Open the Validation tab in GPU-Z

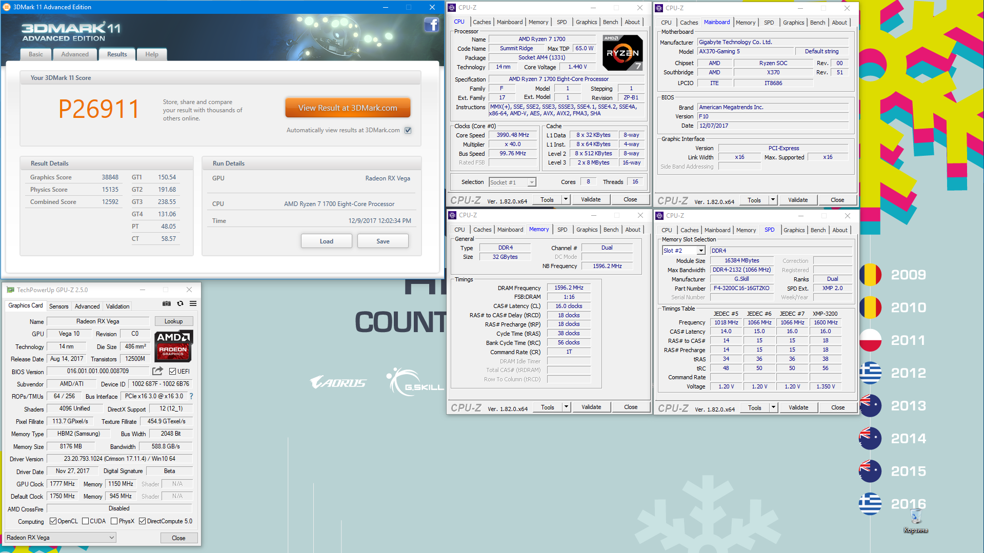click(117, 306)
